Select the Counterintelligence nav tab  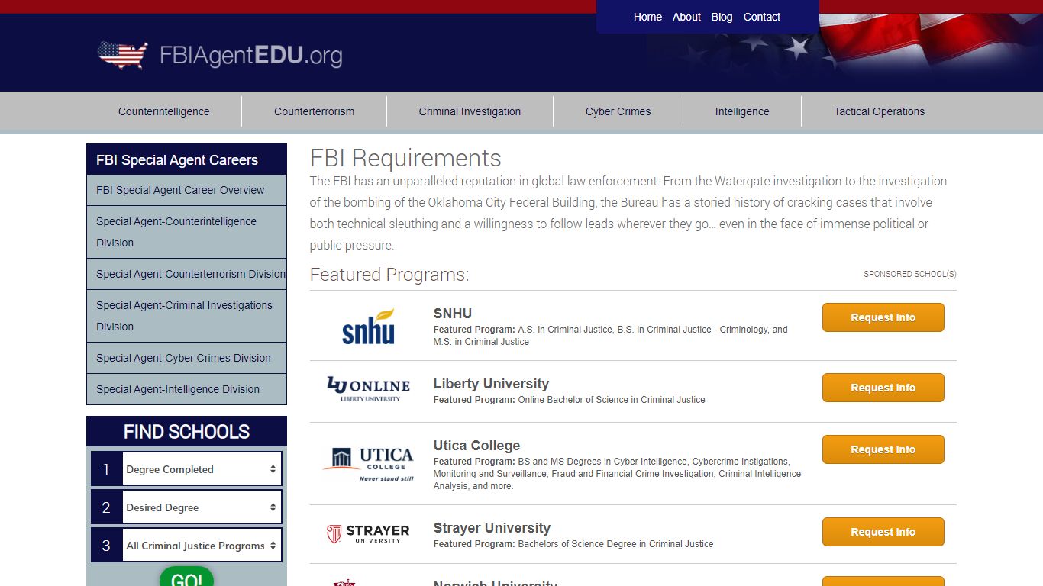(x=163, y=111)
